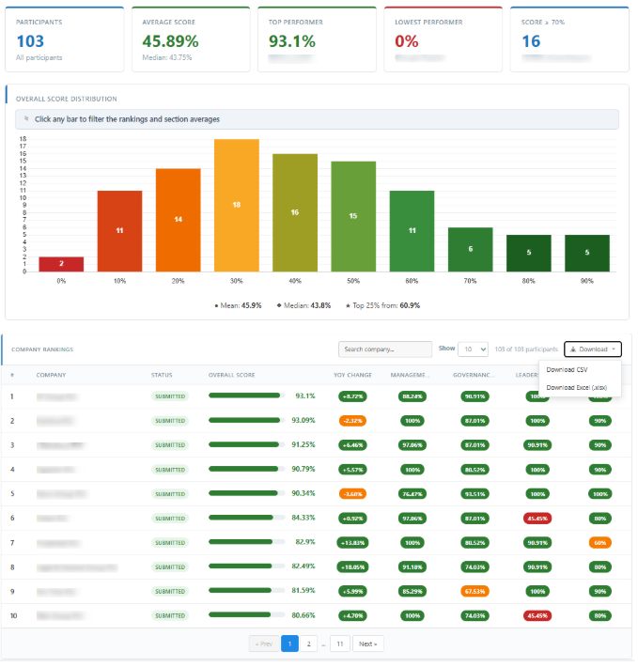Go to page 2 of rankings

pos(309,644)
